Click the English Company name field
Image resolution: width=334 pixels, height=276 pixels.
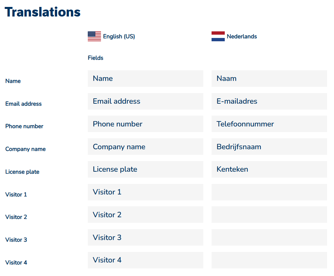(145, 147)
